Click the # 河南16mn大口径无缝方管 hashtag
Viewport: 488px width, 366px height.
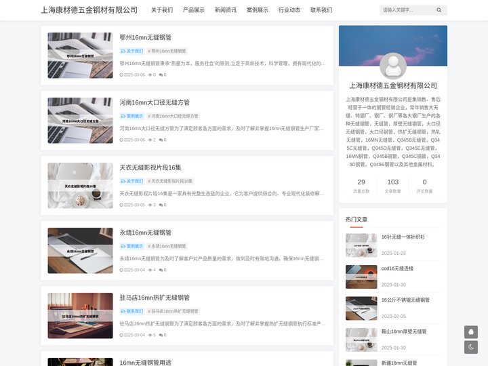pyautogui.click(x=173, y=116)
